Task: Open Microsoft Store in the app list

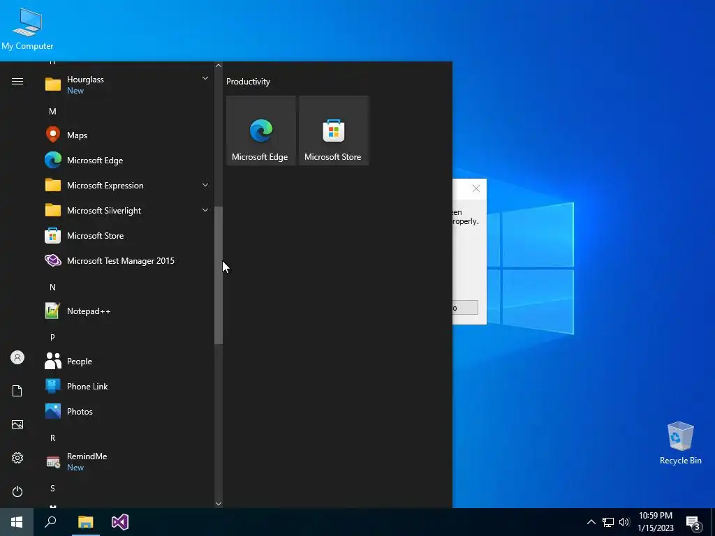Action: (127, 236)
